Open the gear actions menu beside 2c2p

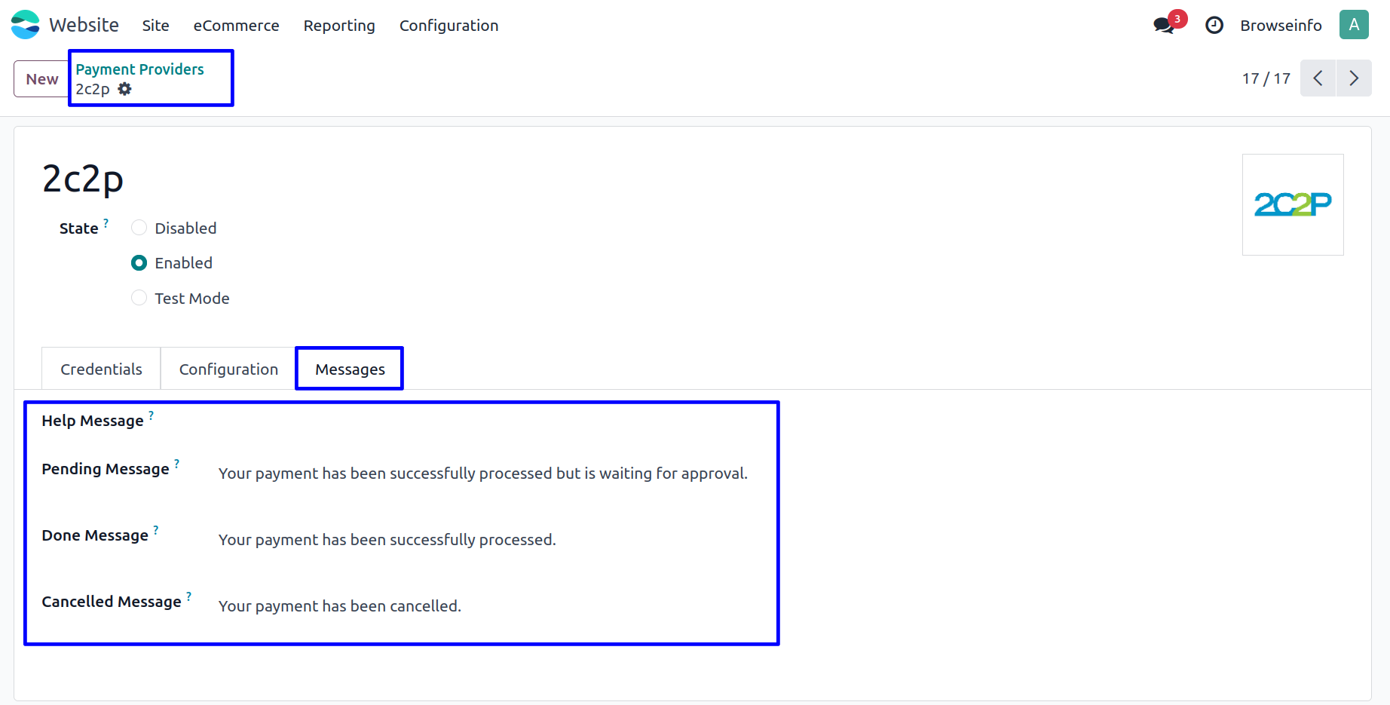coord(125,89)
